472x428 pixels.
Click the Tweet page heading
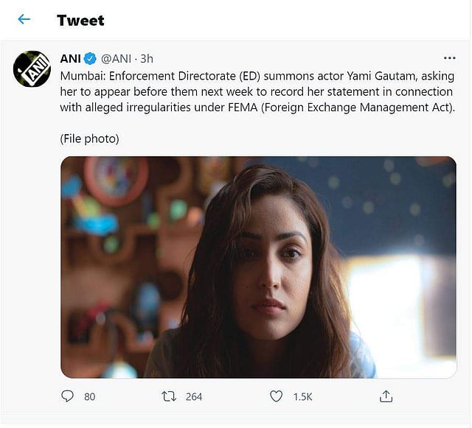tap(80, 20)
